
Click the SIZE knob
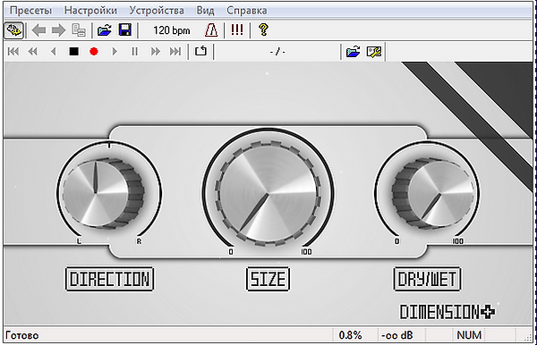click(268, 194)
